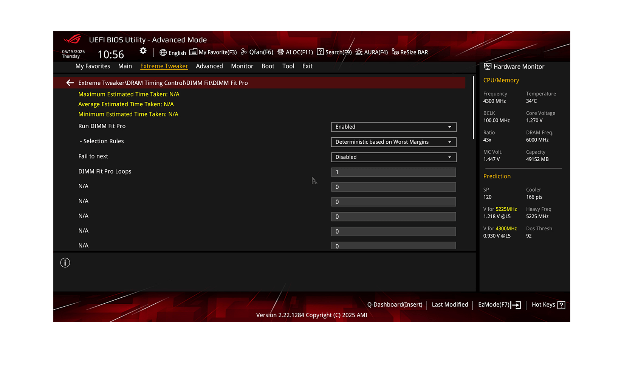
Task: Click the 6000 MHz DRAM Freq. value
Action: click(x=537, y=140)
